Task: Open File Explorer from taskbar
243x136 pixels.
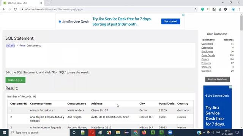Action: [x=118, y=133]
